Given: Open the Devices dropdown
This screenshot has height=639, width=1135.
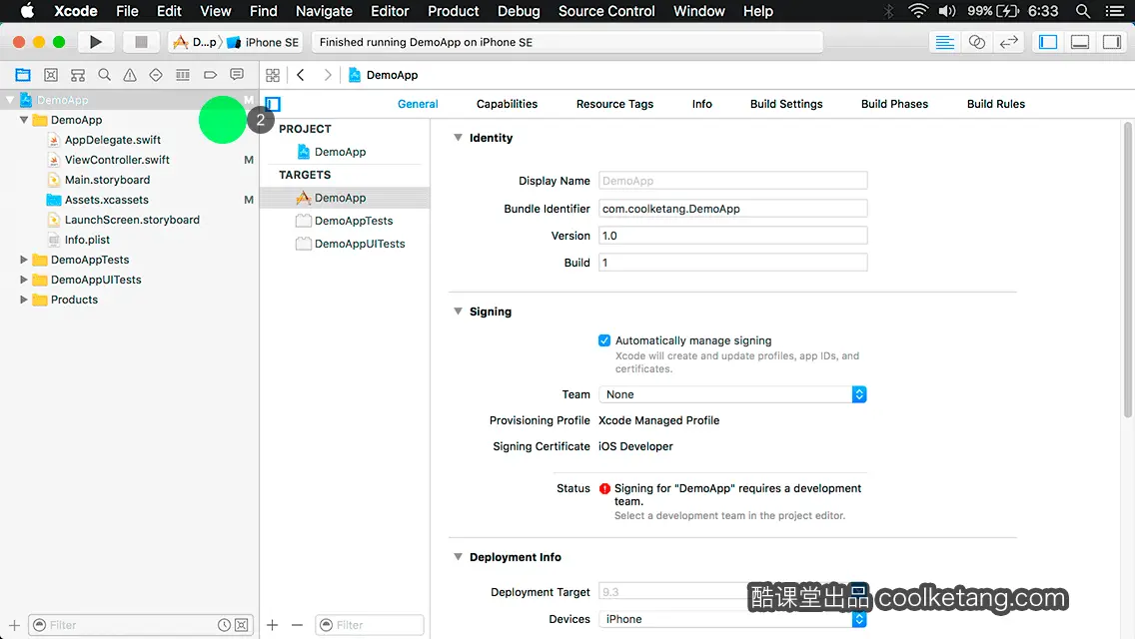Looking at the screenshot, I should (x=732, y=619).
